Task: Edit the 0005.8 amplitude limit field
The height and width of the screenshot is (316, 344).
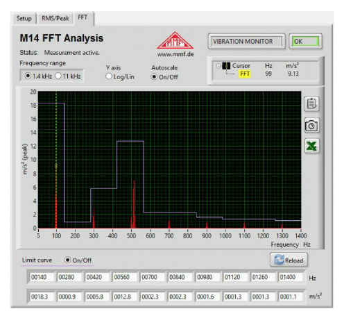Action: [97, 297]
